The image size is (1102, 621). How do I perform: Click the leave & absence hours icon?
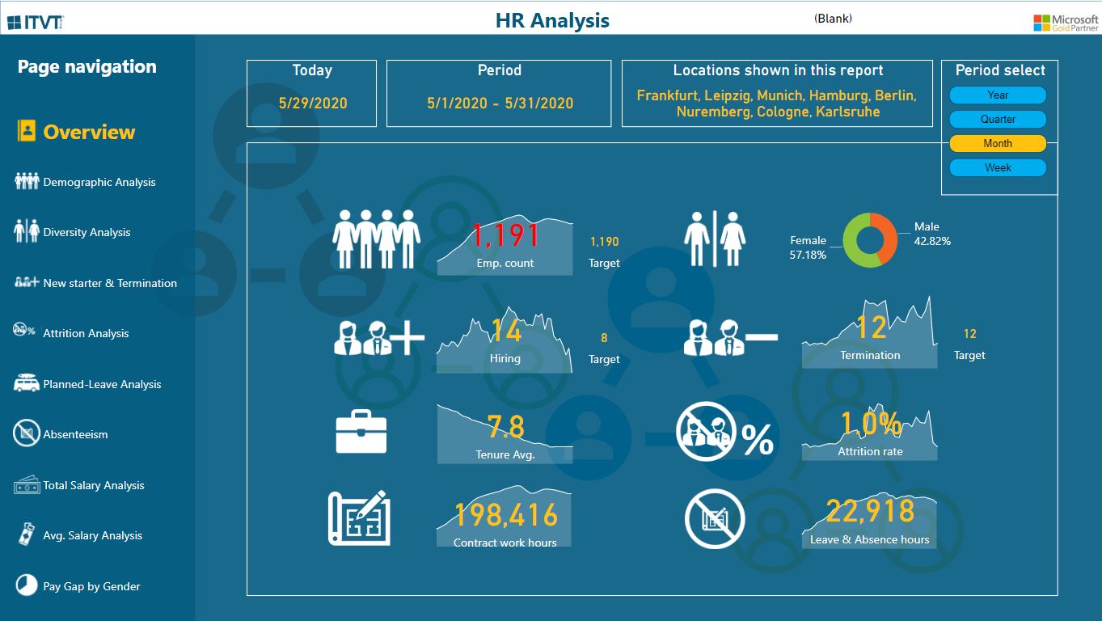point(715,519)
